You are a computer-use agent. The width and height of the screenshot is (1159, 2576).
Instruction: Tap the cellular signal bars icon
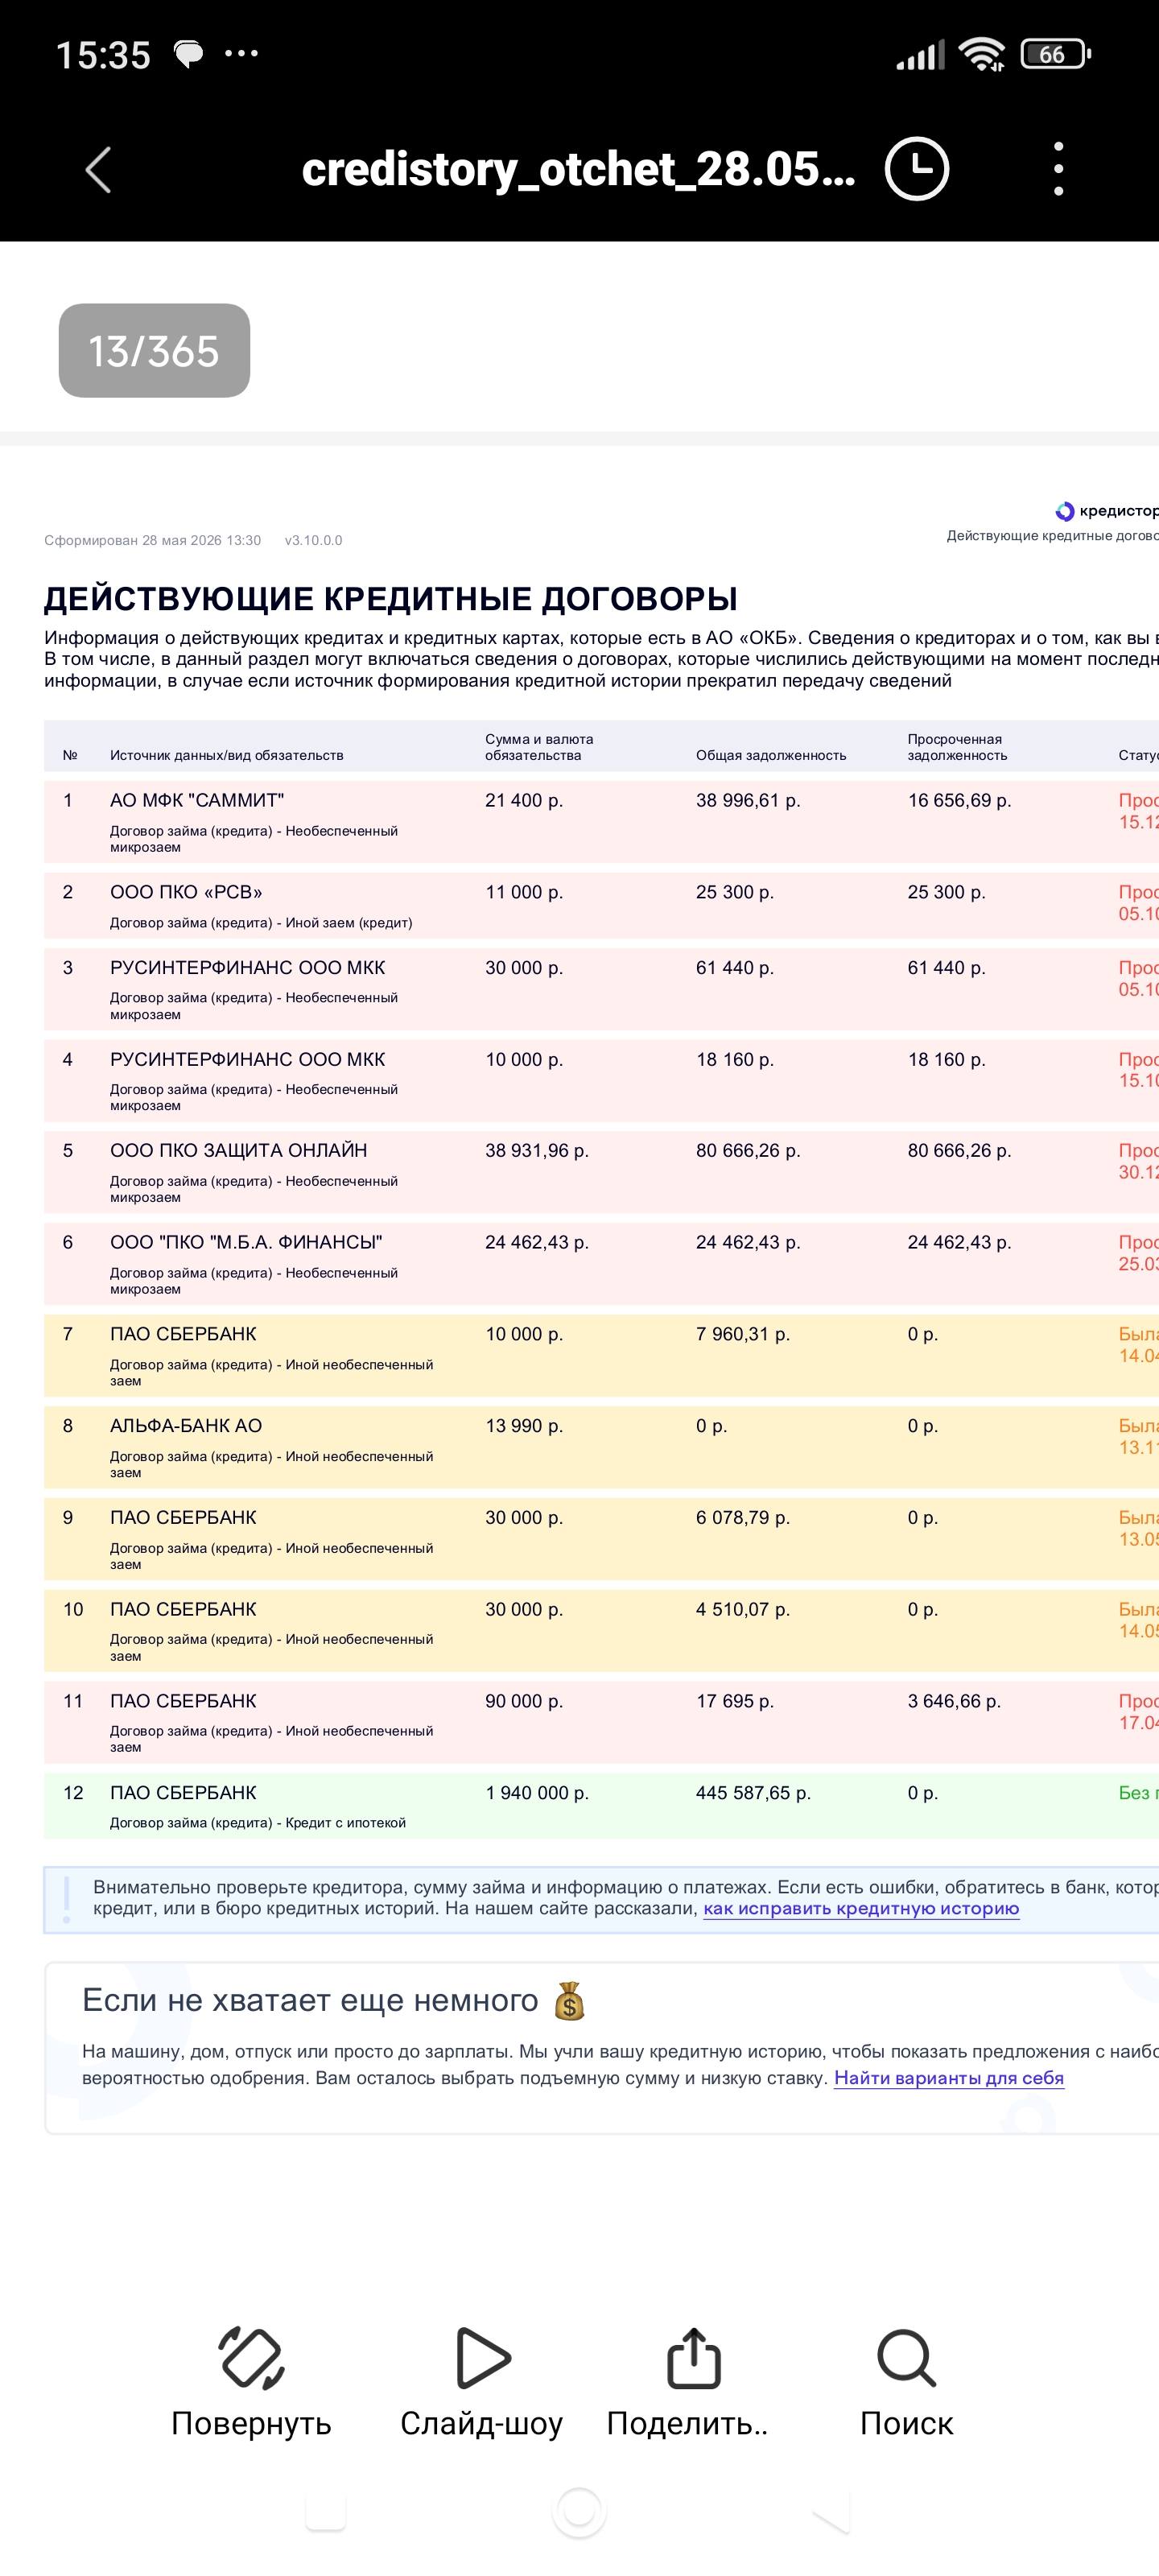click(x=920, y=55)
